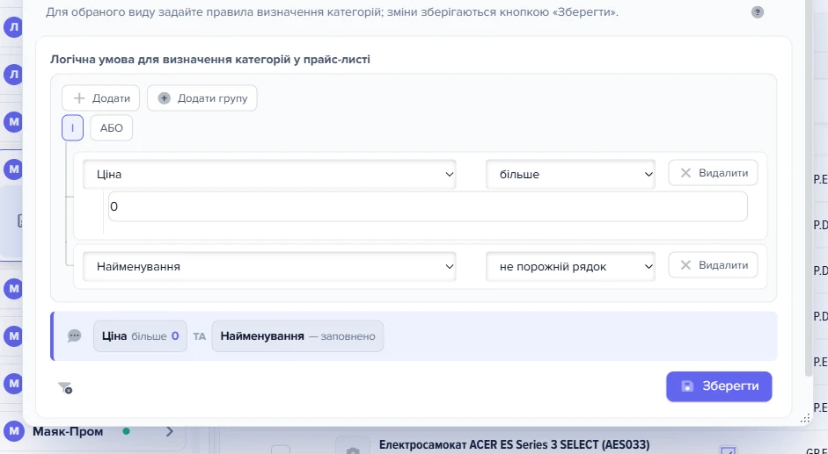
Task: Click the X icon for the Ціна row
Action: (x=685, y=173)
